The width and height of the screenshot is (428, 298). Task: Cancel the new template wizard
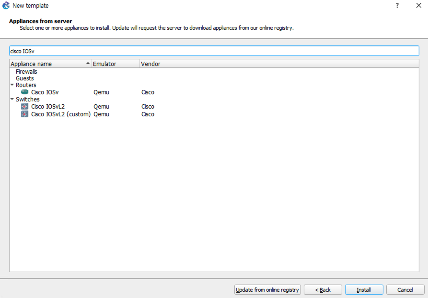click(405, 289)
